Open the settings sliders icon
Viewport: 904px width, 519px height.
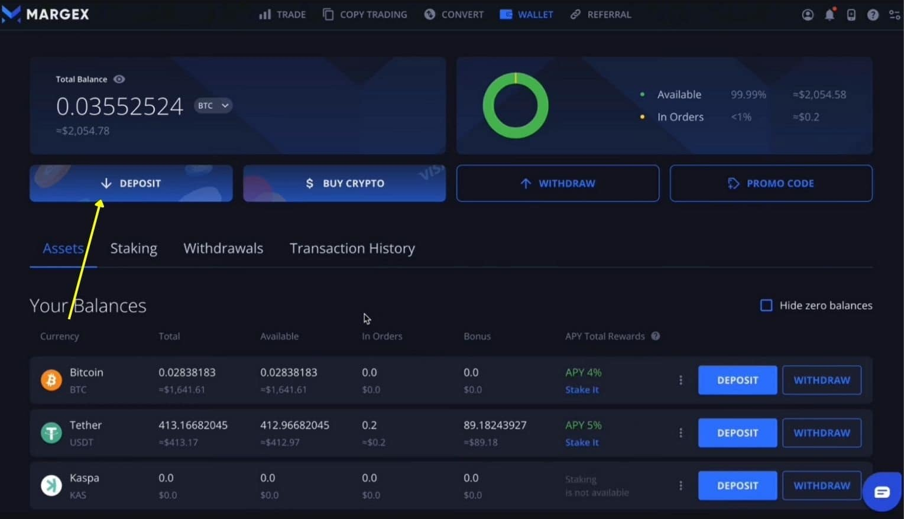(895, 15)
